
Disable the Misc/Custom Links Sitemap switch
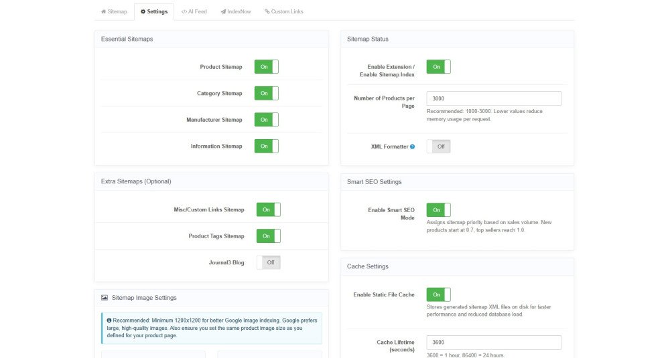coord(269,210)
